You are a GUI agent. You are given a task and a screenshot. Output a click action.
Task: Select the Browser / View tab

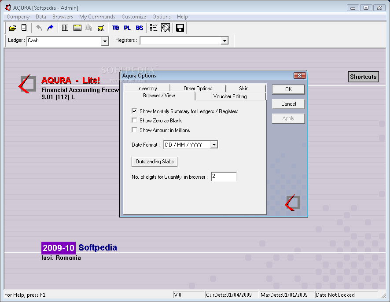coord(159,96)
